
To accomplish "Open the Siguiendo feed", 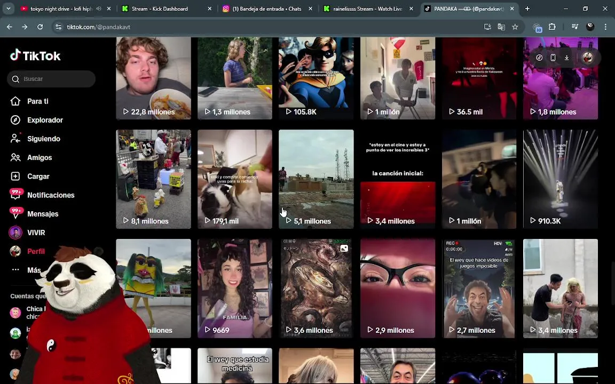I will [44, 139].
